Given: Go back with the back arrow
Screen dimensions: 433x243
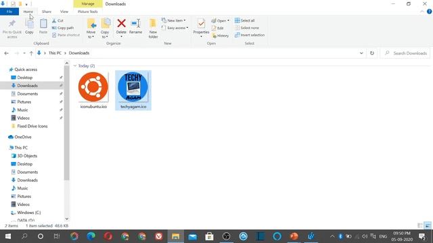Looking at the screenshot, I should point(6,53).
